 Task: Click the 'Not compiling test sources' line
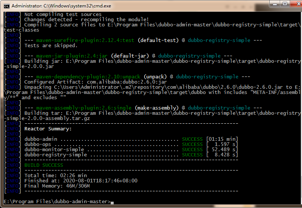[63, 14]
